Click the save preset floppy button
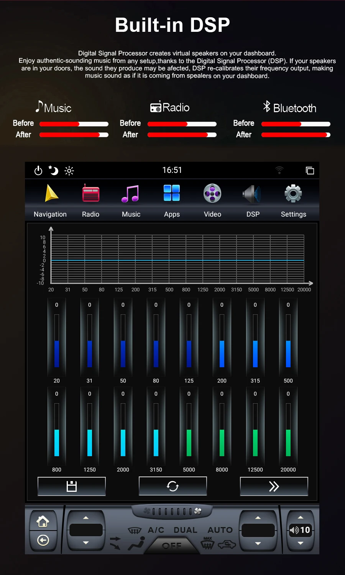The image size is (345, 575). coord(72,486)
